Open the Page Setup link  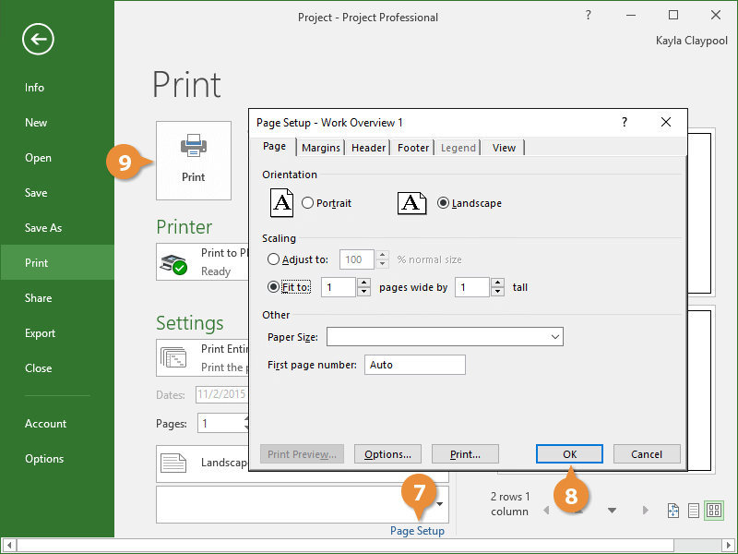click(417, 531)
